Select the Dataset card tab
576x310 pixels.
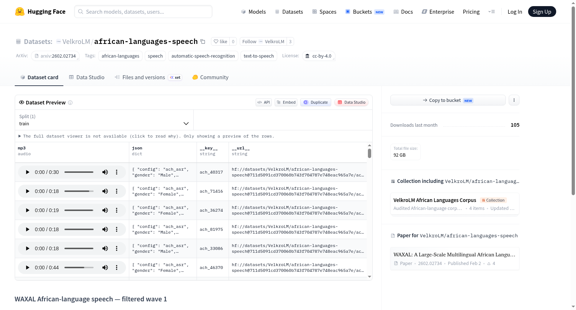tap(39, 77)
